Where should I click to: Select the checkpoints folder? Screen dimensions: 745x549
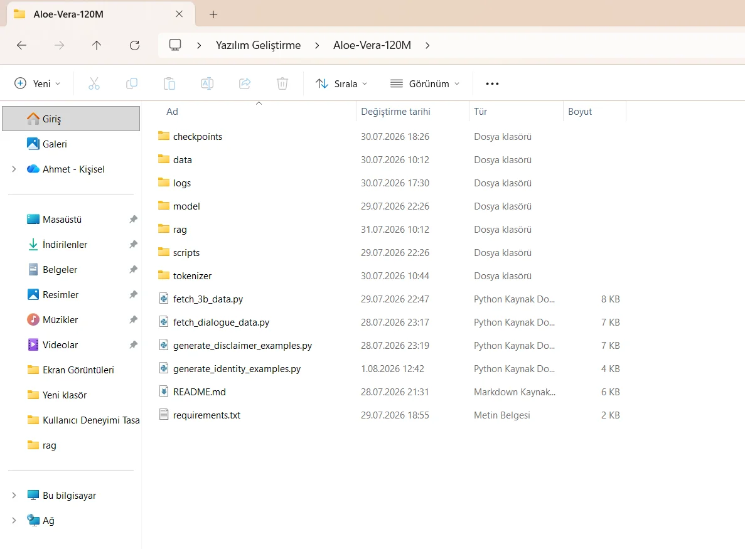198,137
